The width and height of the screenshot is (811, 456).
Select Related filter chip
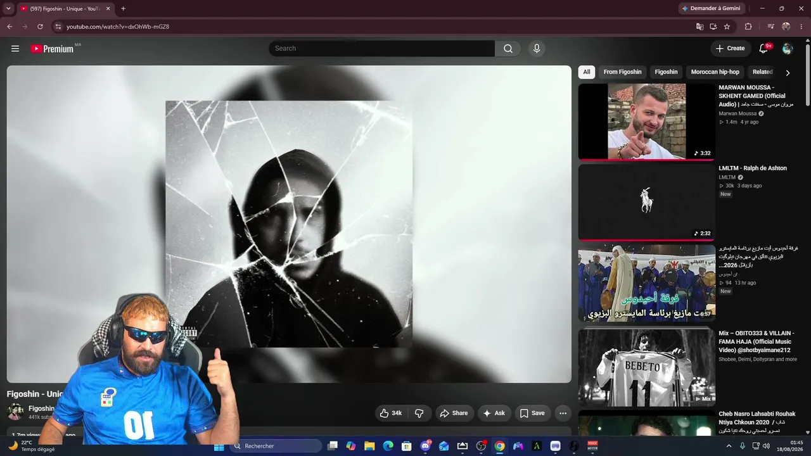[x=762, y=72]
